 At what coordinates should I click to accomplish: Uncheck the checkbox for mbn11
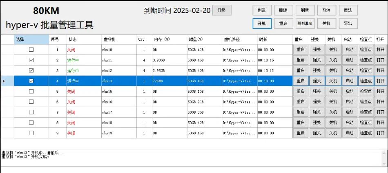pos(31,60)
